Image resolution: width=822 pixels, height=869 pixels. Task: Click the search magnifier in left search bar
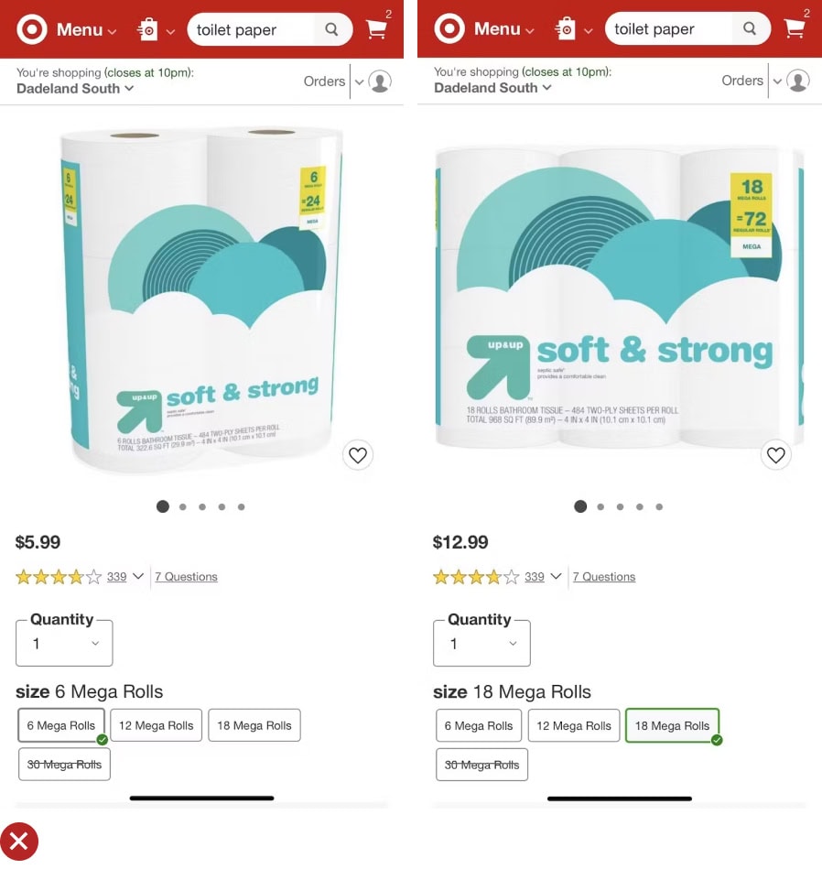point(331,29)
